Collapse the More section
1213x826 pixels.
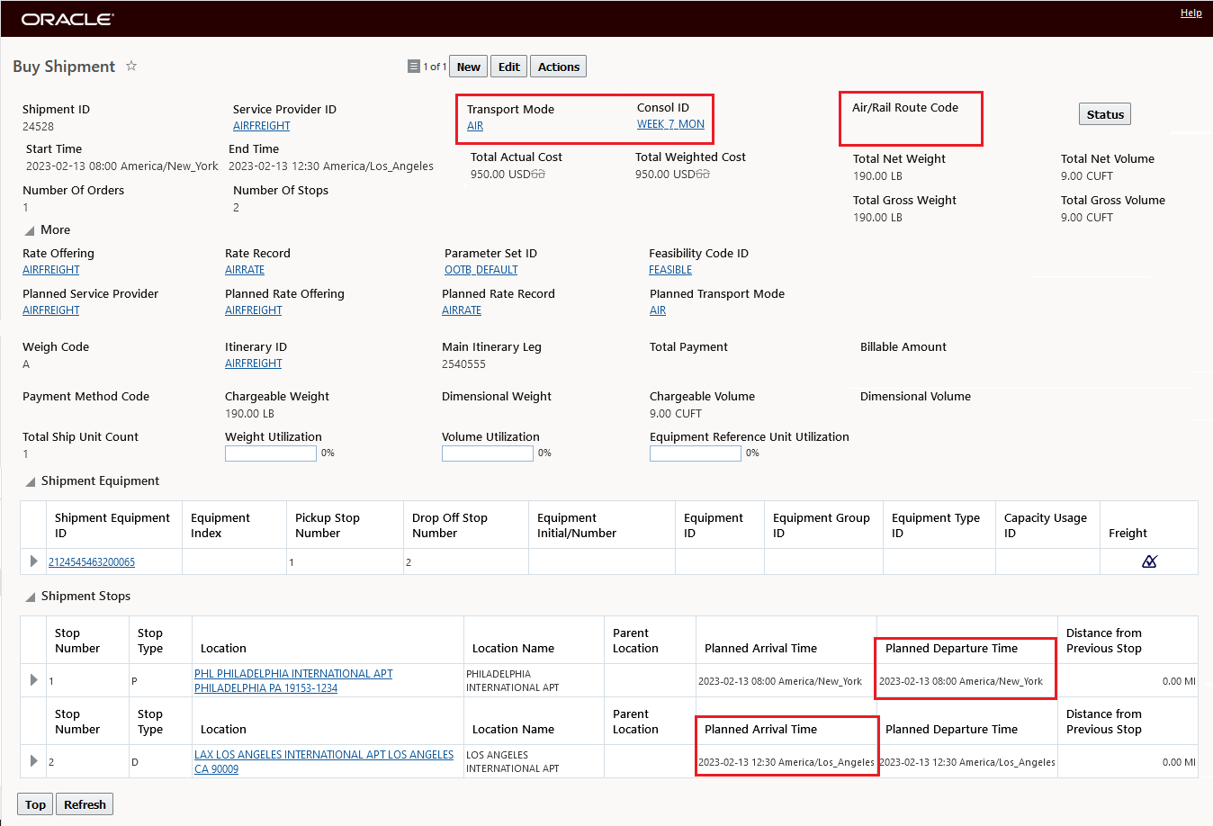click(x=30, y=230)
